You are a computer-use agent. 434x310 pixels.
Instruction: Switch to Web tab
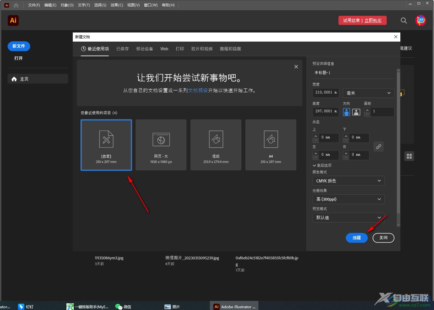click(164, 49)
